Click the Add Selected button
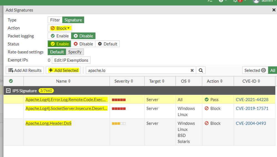Viewport: 277px width, 157px height. (x=63, y=70)
